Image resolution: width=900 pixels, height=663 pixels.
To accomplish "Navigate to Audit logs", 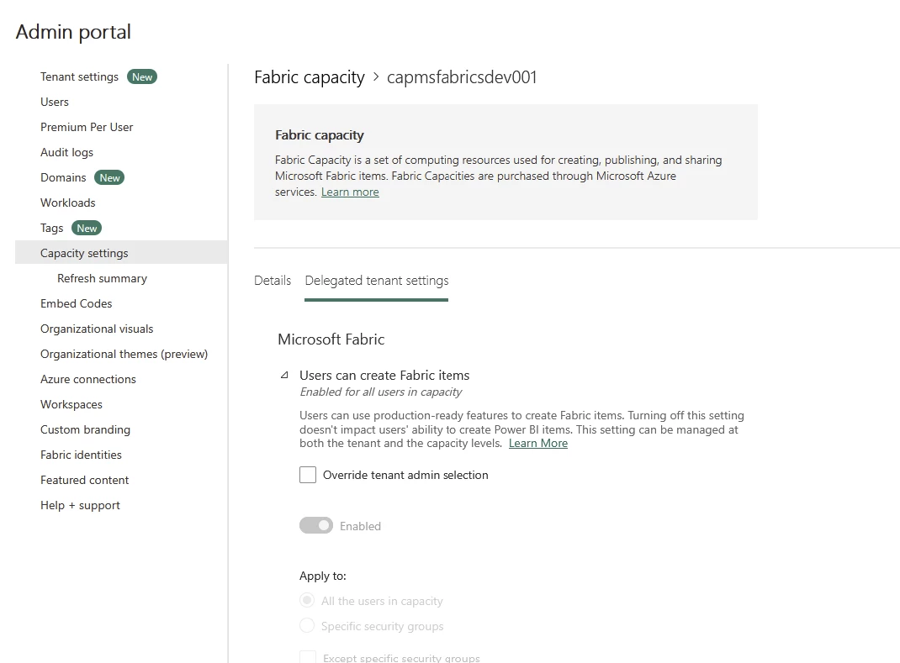I will 66,152.
